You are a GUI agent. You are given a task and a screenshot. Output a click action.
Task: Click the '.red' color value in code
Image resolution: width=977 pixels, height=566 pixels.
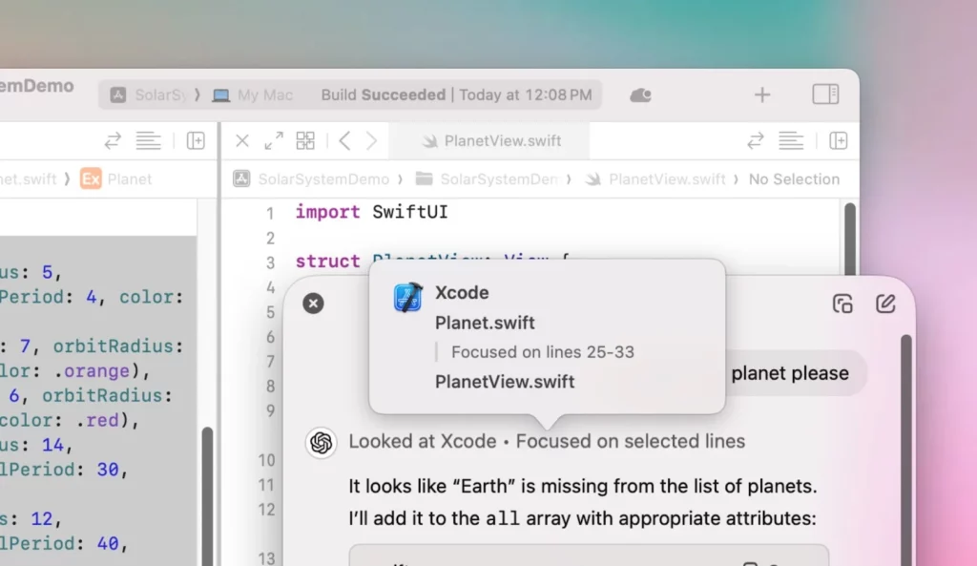[x=99, y=421]
